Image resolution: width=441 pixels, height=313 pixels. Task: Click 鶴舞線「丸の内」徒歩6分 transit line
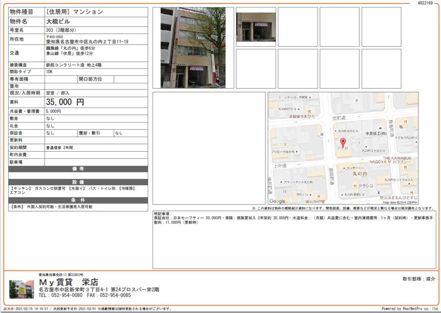[x=70, y=48]
